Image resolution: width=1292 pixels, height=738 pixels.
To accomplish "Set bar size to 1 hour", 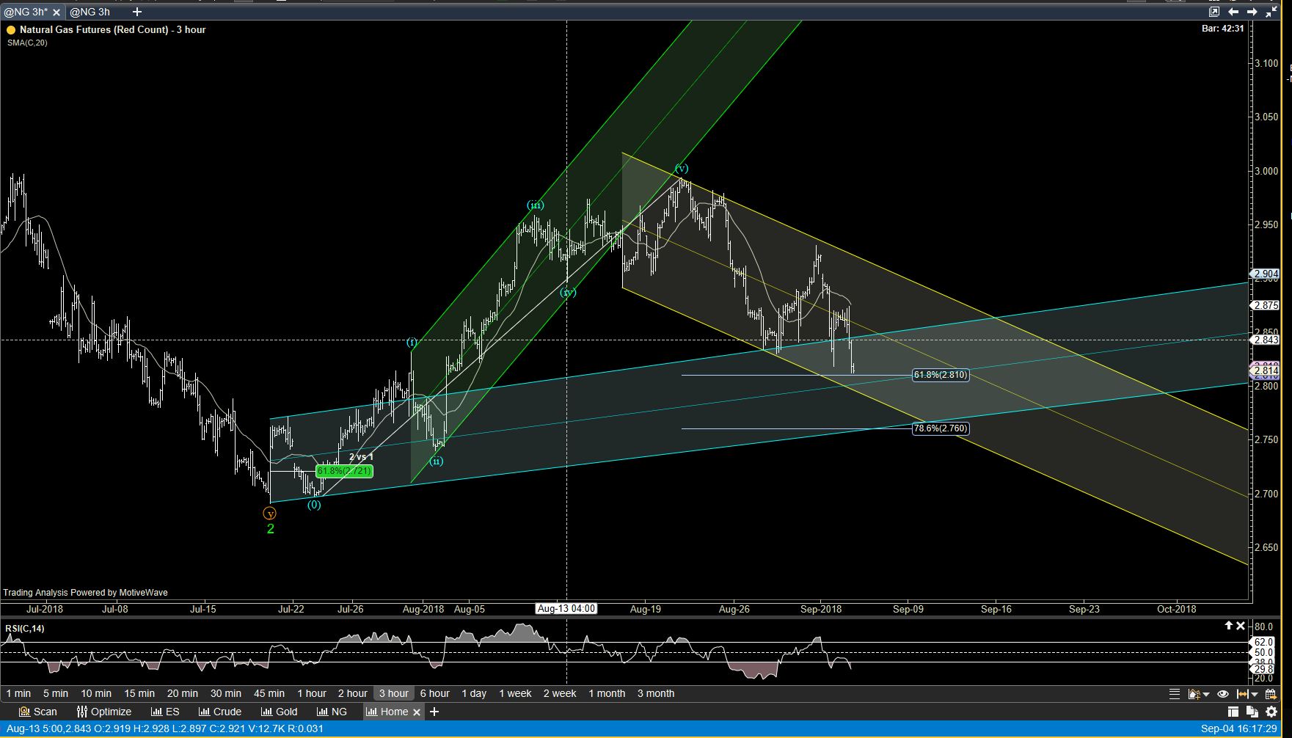I will click(x=312, y=693).
